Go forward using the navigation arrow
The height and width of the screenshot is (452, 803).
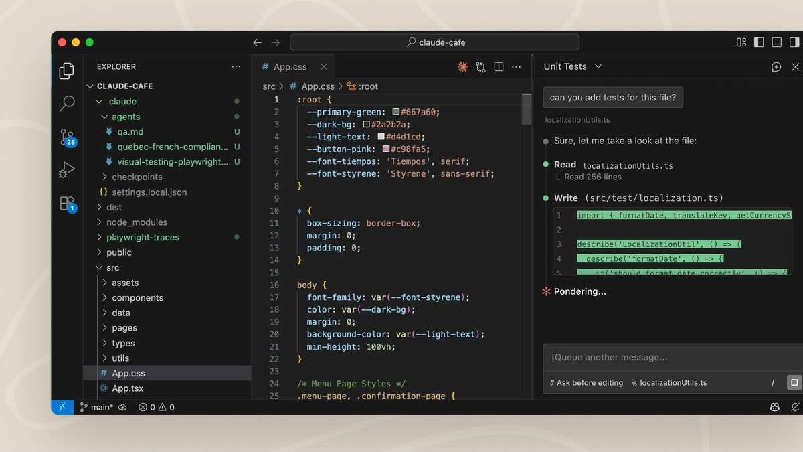click(275, 42)
